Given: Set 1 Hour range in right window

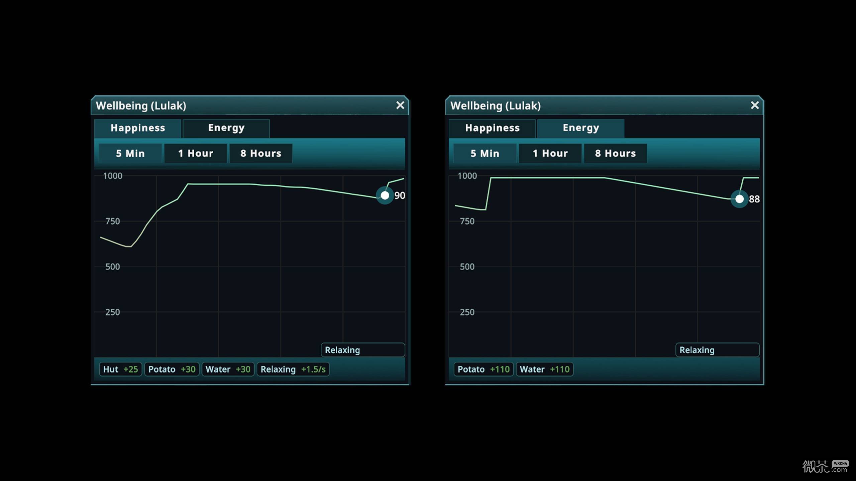Looking at the screenshot, I should (550, 153).
